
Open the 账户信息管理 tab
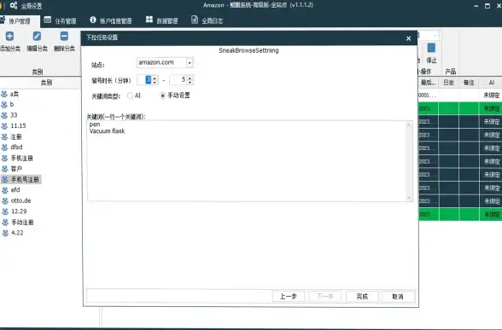coord(111,20)
